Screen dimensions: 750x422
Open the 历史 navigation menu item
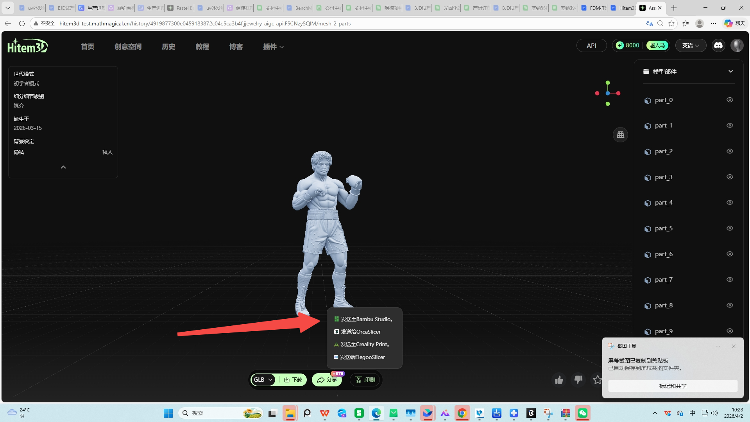(168, 47)
